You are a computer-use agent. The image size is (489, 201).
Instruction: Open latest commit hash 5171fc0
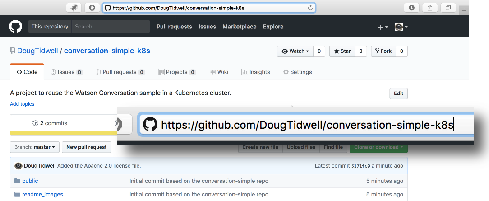pos(360,166)
